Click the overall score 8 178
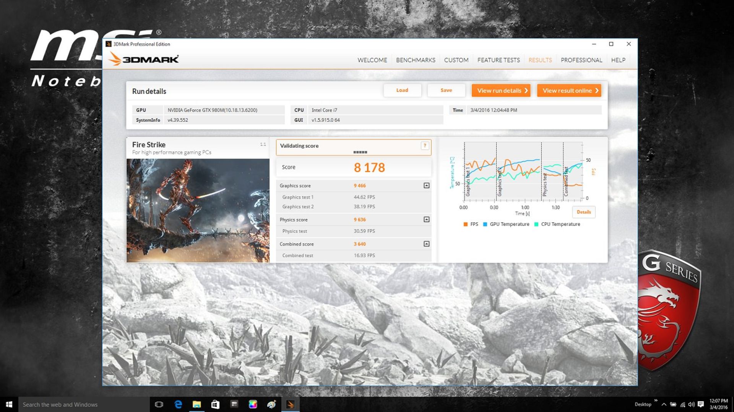The height and width of the screenshot is (412, 734). (369, 167)
